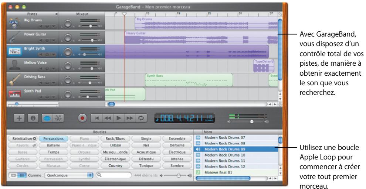The width and height of the screenshot is (366, 189).
Task: Select the Urbain genre button
Action: (115, 145)
